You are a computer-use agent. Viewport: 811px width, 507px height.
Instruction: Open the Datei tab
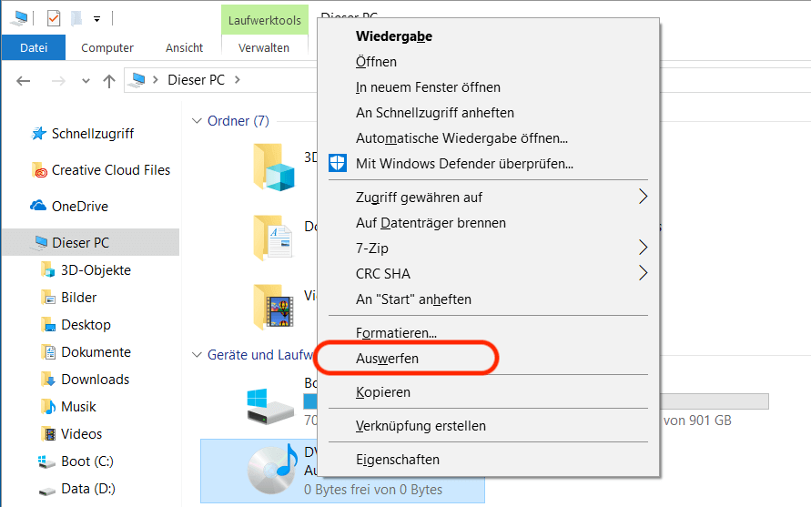pyautogui.click(x=34, y=47)
